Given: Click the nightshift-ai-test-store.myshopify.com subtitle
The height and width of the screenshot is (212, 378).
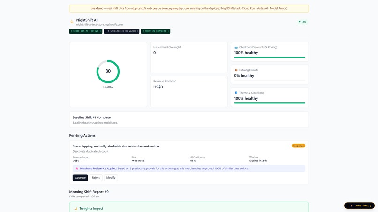Looking at the screenshot, I should (x=99, y=24).
